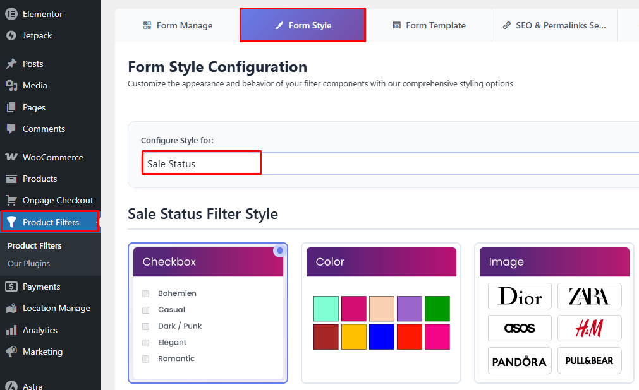Image resolution: width=639 pixels, height=390 pixels.
Task: Open the Elementor sidebar menu
Action: pyautogui.click(x=40, y=13)
